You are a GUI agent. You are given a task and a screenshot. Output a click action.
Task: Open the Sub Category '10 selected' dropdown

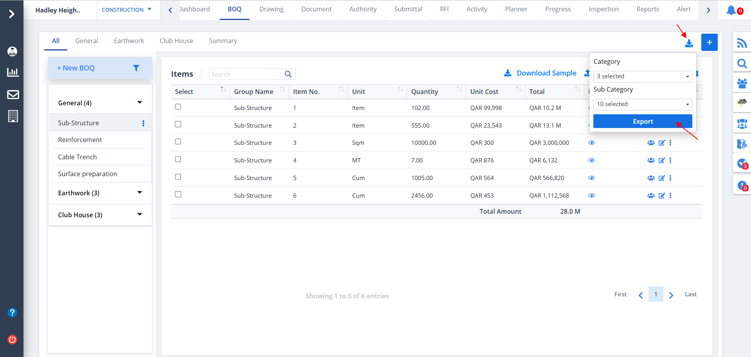point(642,104)
